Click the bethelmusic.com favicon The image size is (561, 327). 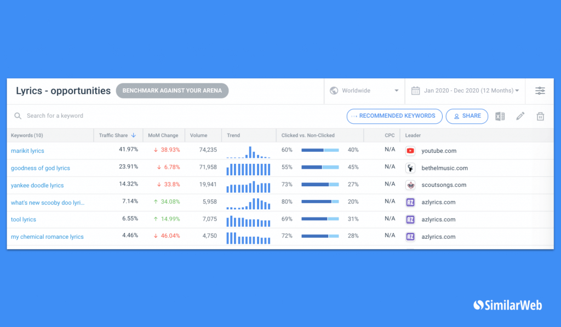(x=410, y=168)
